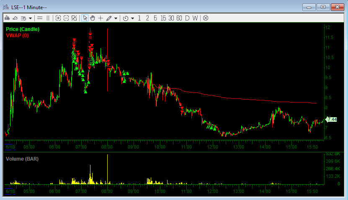This screenshot has height=200, width=348.
Task: Close the LSE chart window
Action: tap(338, 7)
